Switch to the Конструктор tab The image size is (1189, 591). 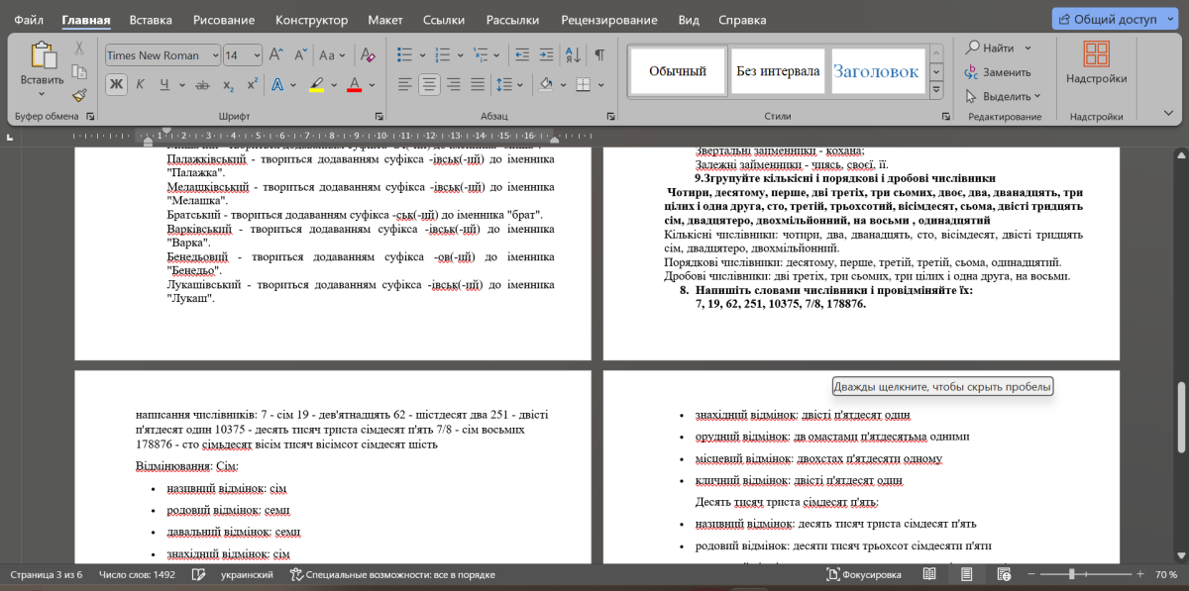click(311, 20)
